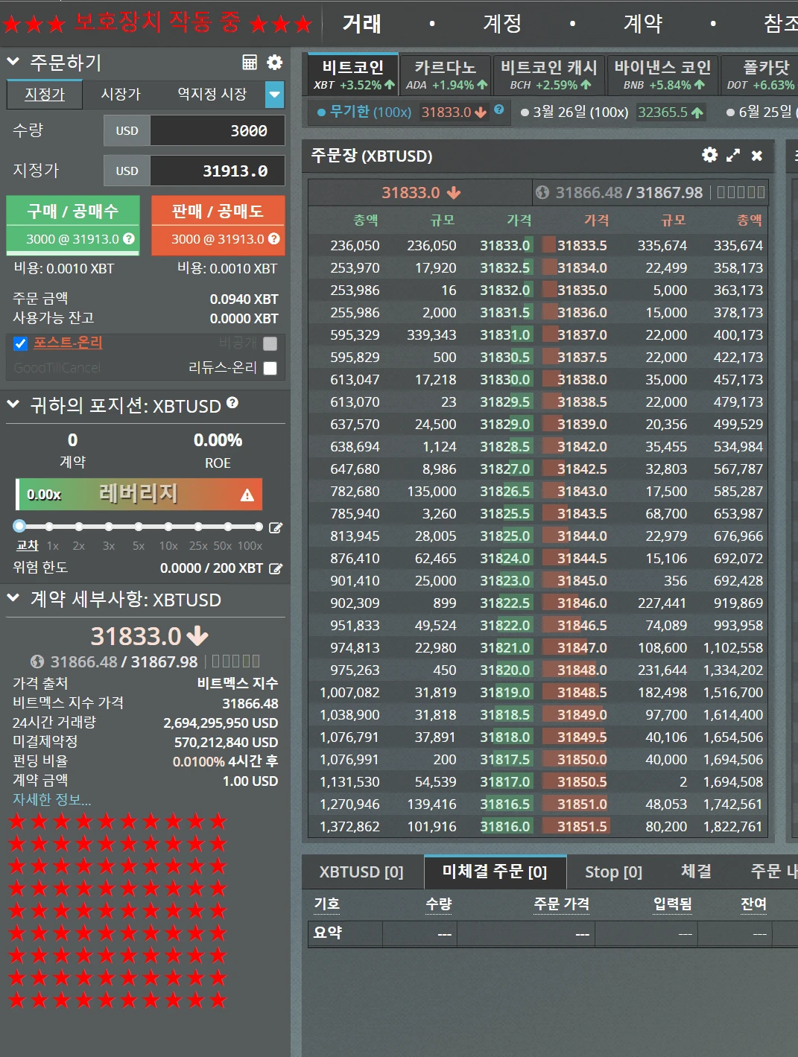Toggle the 비공개 checkbox
The height and width of the screenshot is (1057, 798).
tap(270, 343)
